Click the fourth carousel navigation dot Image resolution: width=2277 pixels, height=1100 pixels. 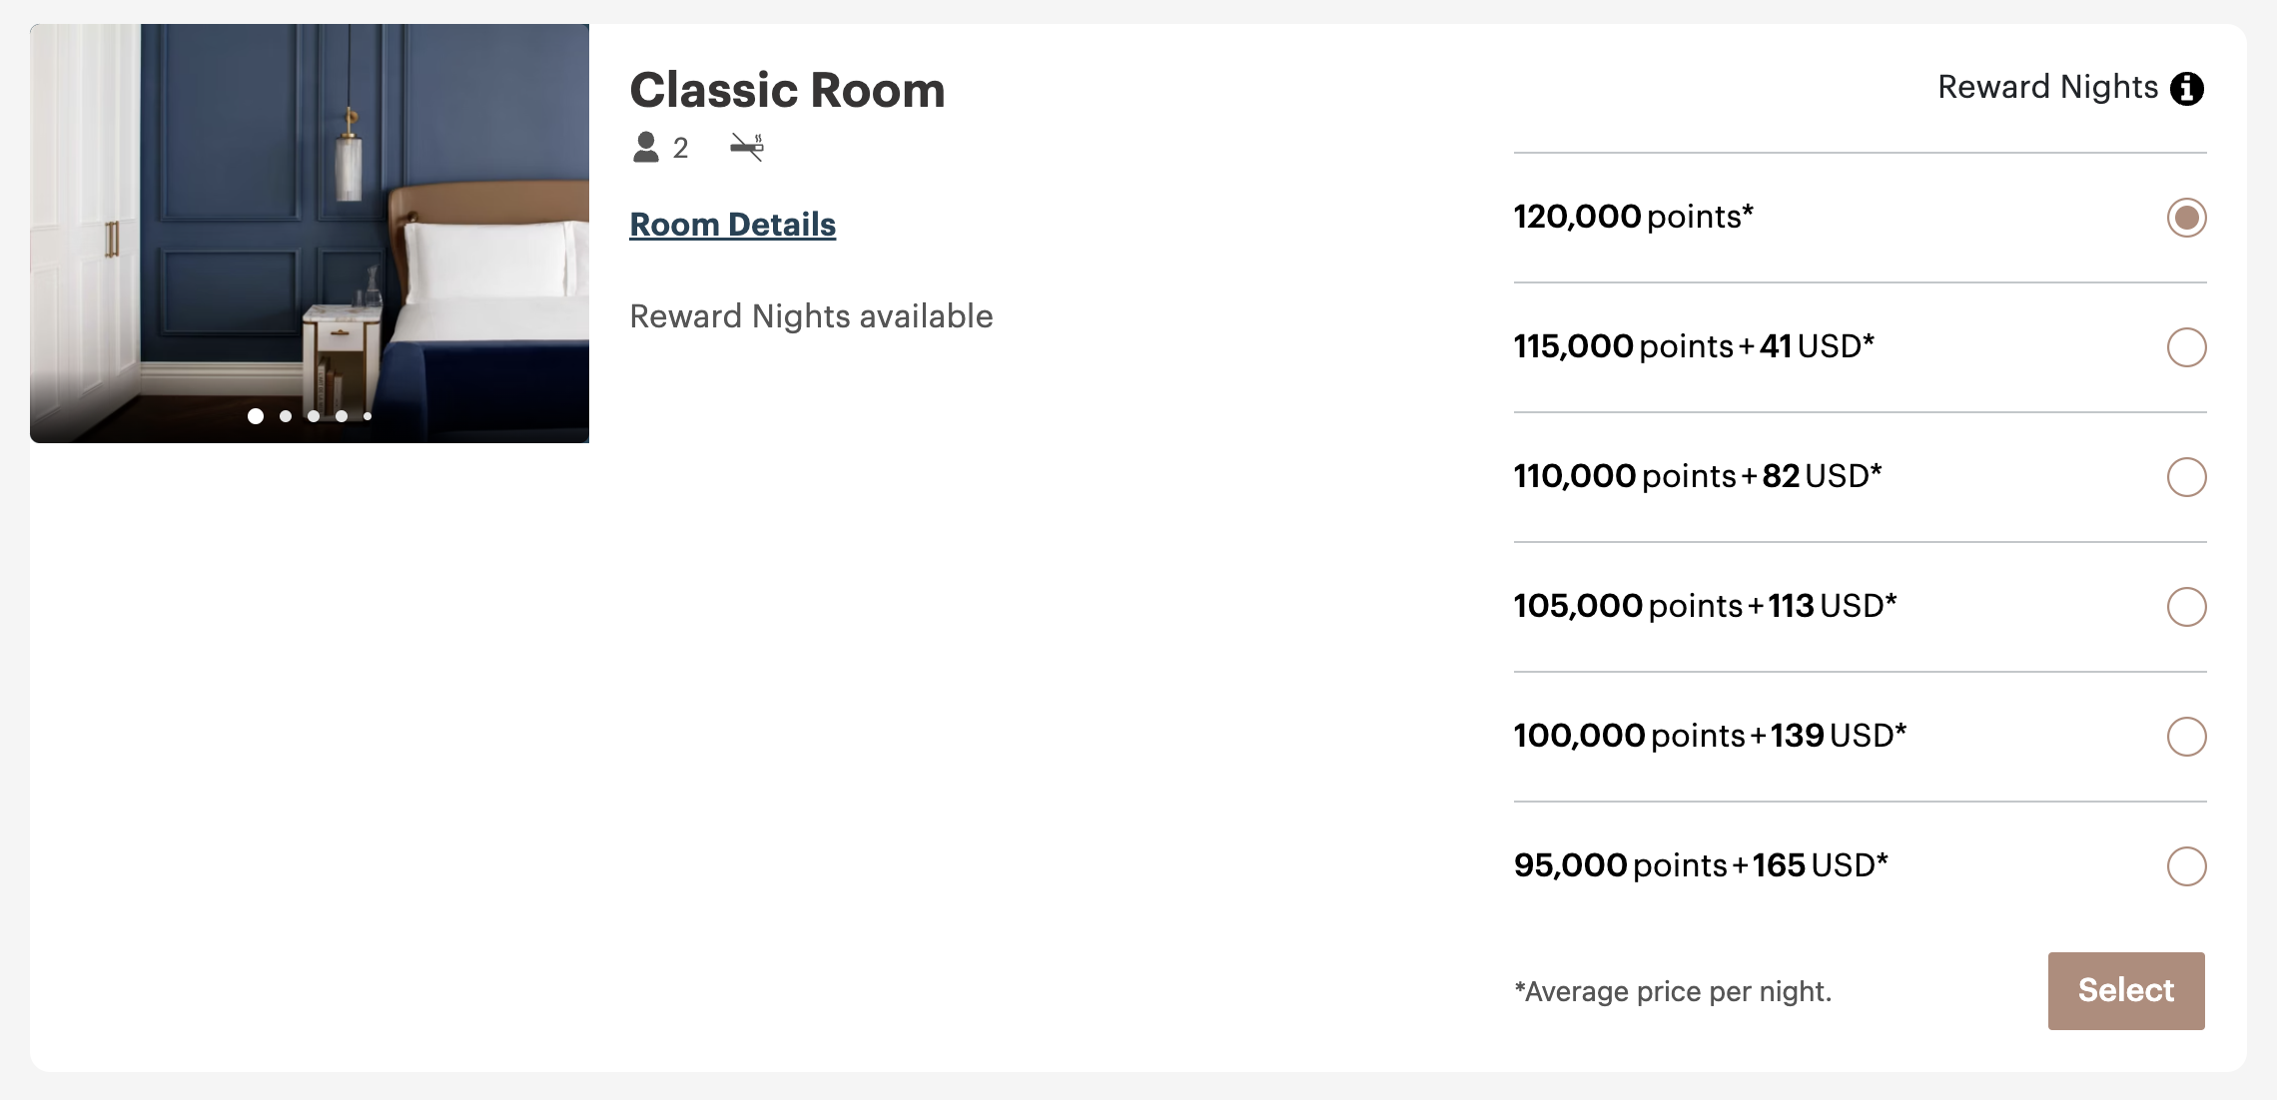point(344,416)
